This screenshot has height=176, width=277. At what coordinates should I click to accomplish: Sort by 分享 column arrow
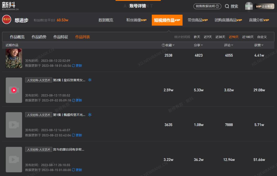pyautogui.click(x=202, y=45)
